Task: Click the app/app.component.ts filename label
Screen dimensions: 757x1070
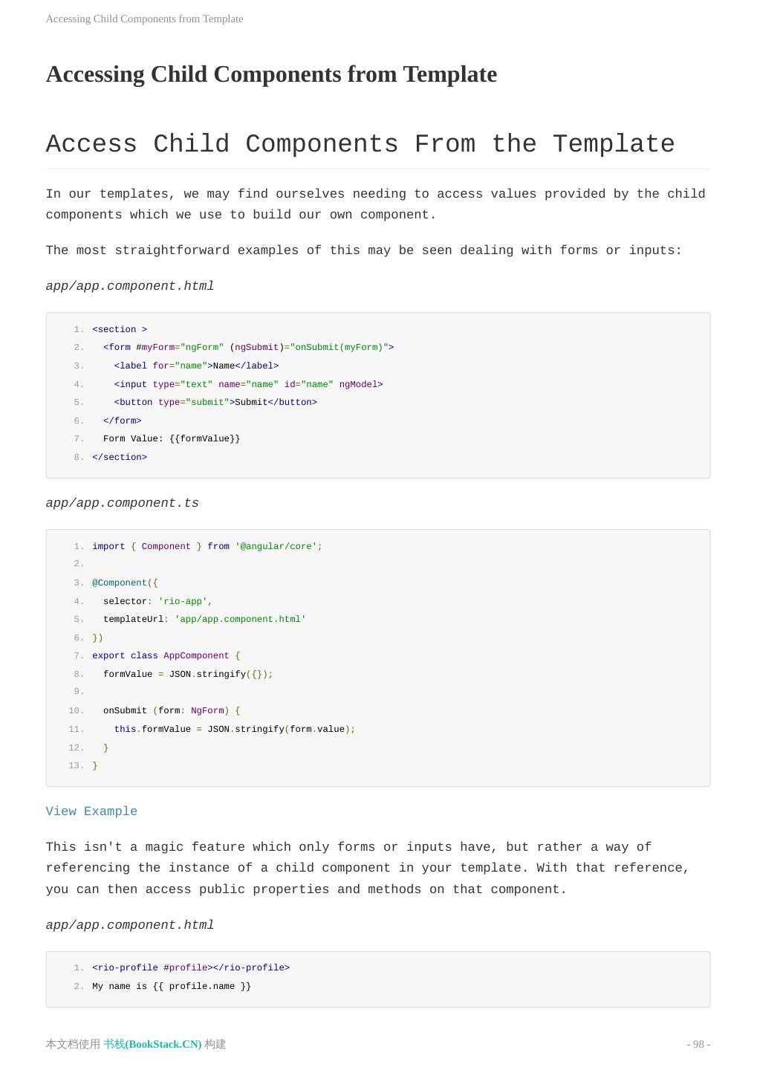Action: [123, 503]
